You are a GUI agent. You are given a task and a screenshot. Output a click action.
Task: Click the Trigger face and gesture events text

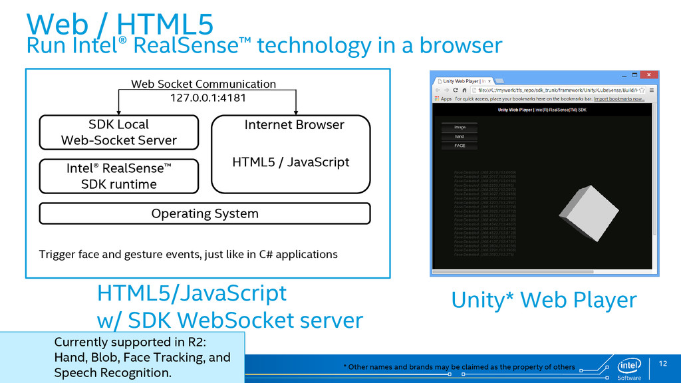tap(188, 255)
